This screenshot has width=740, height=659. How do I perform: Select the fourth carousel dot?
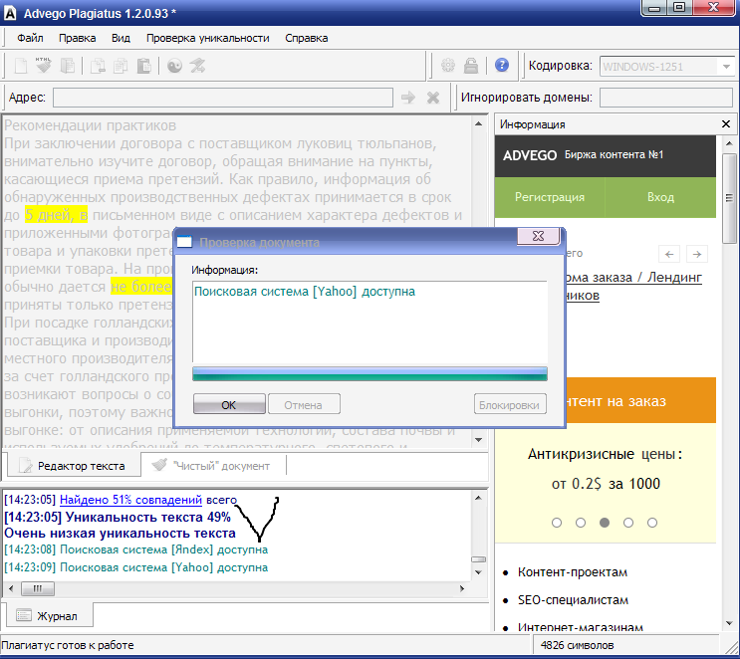point(628,523)
